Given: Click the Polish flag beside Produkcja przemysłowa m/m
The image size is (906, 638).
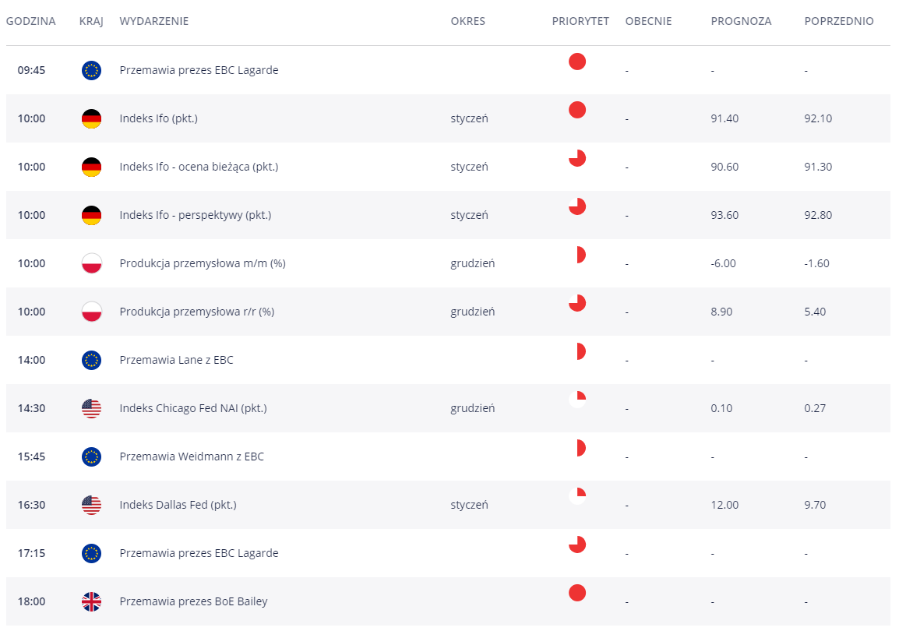Looking at the screenshot, I should click(91, 263).
